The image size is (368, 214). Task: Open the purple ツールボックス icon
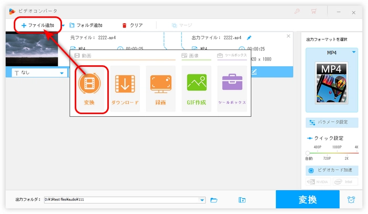coord(232,89)
